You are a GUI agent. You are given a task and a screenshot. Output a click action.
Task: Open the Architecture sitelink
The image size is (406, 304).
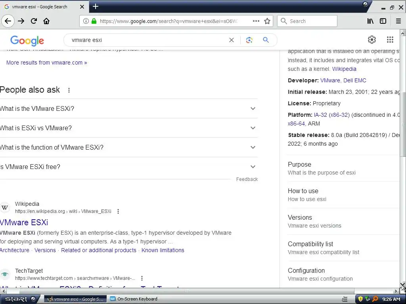click(15, 250)
